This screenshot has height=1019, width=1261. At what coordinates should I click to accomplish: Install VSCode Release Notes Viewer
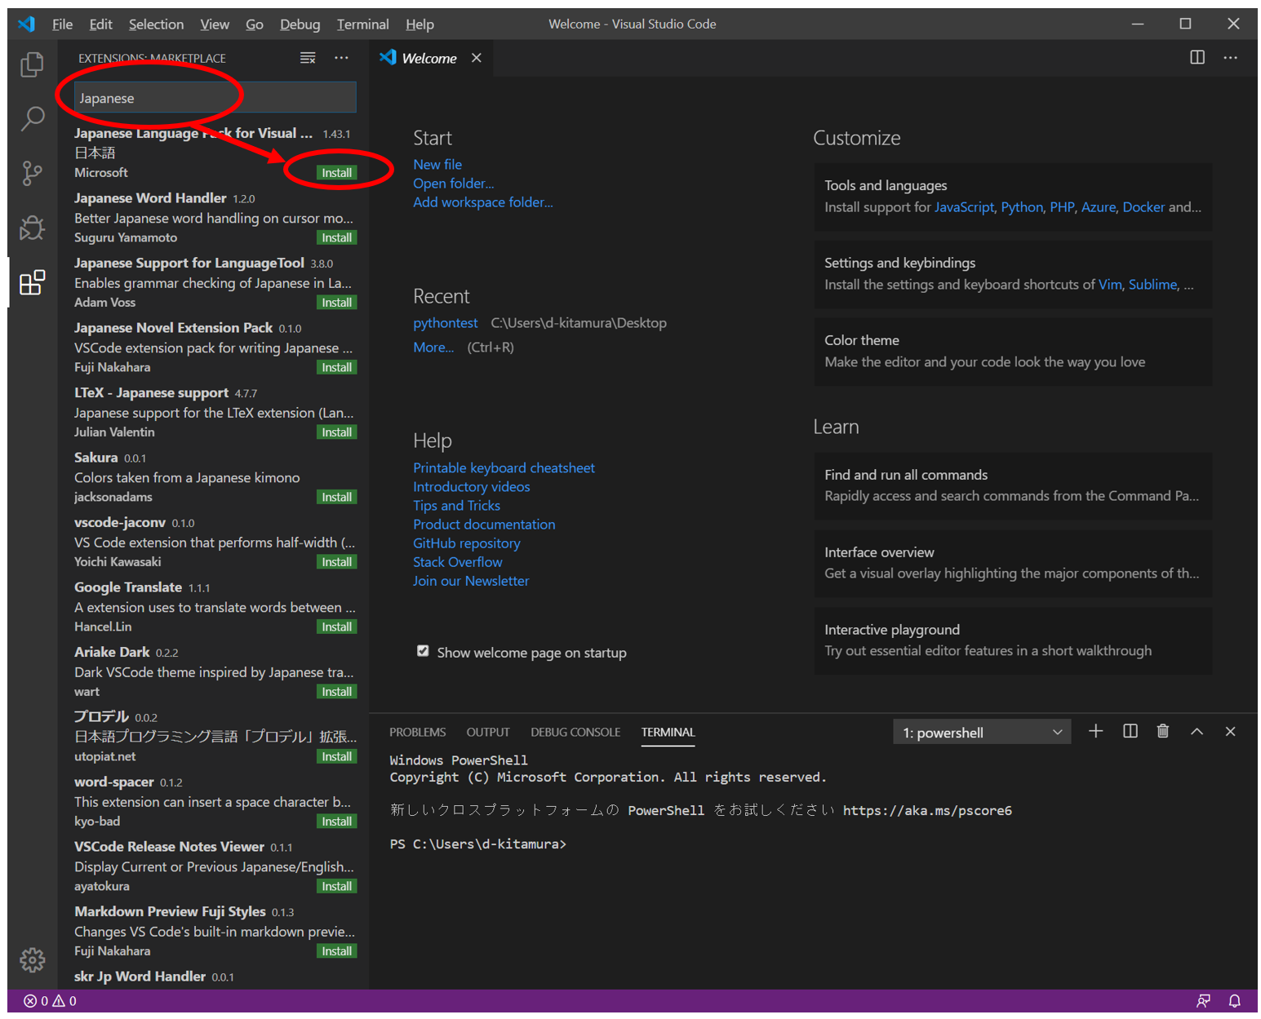(336, 886)
